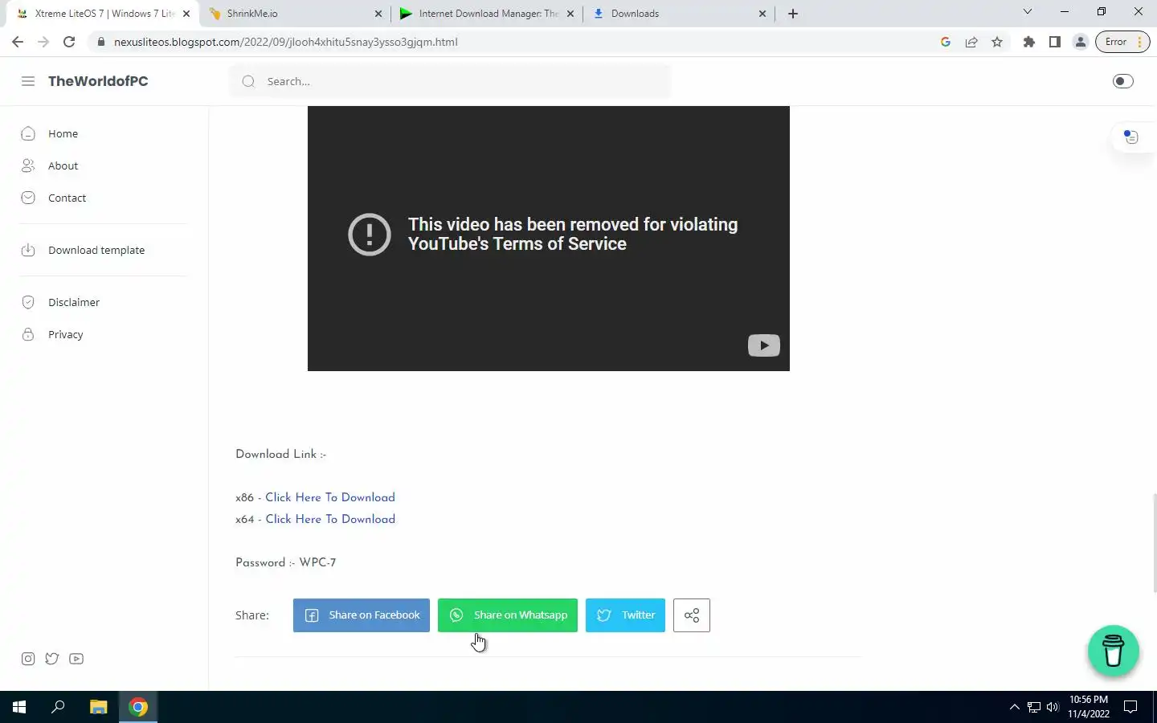Click the taskbar clock showing 10:56 PM
Viewport: 1157px width, 723px height.
tap(1089, 707)
